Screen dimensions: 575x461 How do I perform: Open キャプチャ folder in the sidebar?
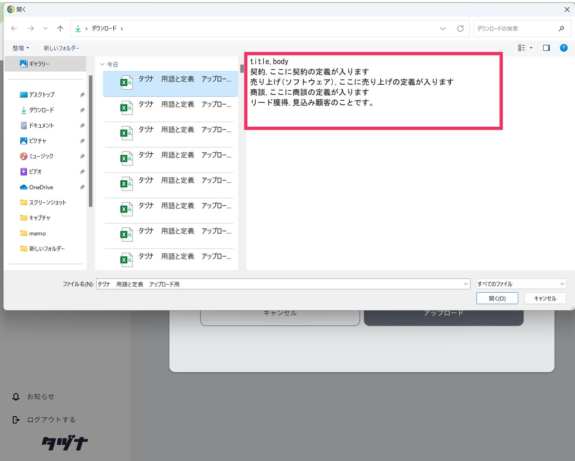click(x=40, y=218)
